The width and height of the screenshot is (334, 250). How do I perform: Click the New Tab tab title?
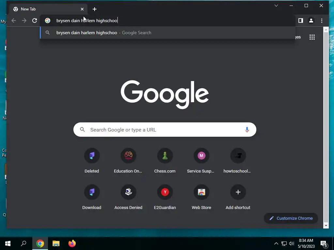coord(28,9)
